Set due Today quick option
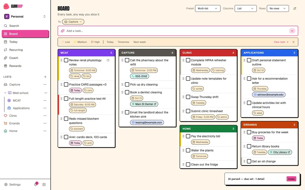Image resolution: width=305 pixels, height=190 pixels. click(110, 42)
